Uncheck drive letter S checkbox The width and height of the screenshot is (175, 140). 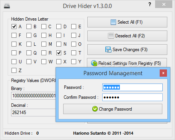click(59, 53)
